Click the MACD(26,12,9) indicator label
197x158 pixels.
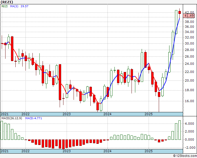(x=12, y=118)
